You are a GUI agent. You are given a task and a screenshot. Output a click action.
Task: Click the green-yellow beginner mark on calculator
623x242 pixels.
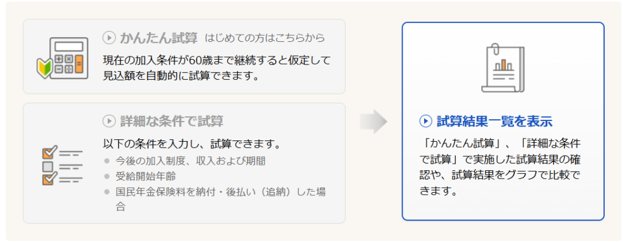(x=43, y=67)
